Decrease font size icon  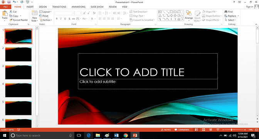click(x=89, y=13)
